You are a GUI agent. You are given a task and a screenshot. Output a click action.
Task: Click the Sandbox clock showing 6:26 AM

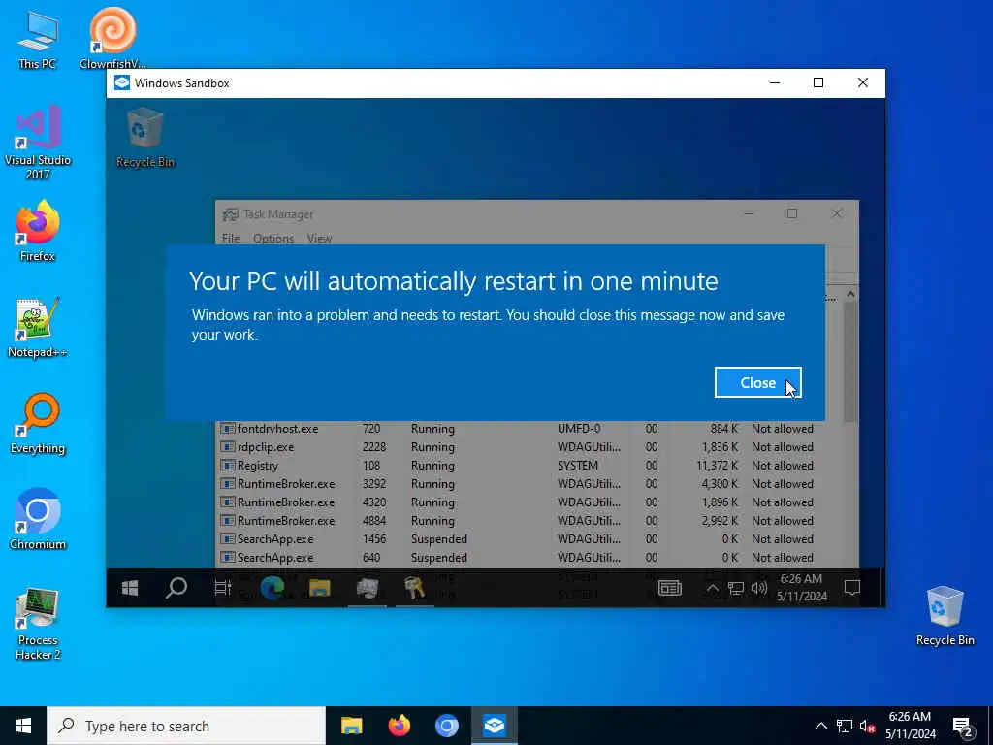(802, 588)
